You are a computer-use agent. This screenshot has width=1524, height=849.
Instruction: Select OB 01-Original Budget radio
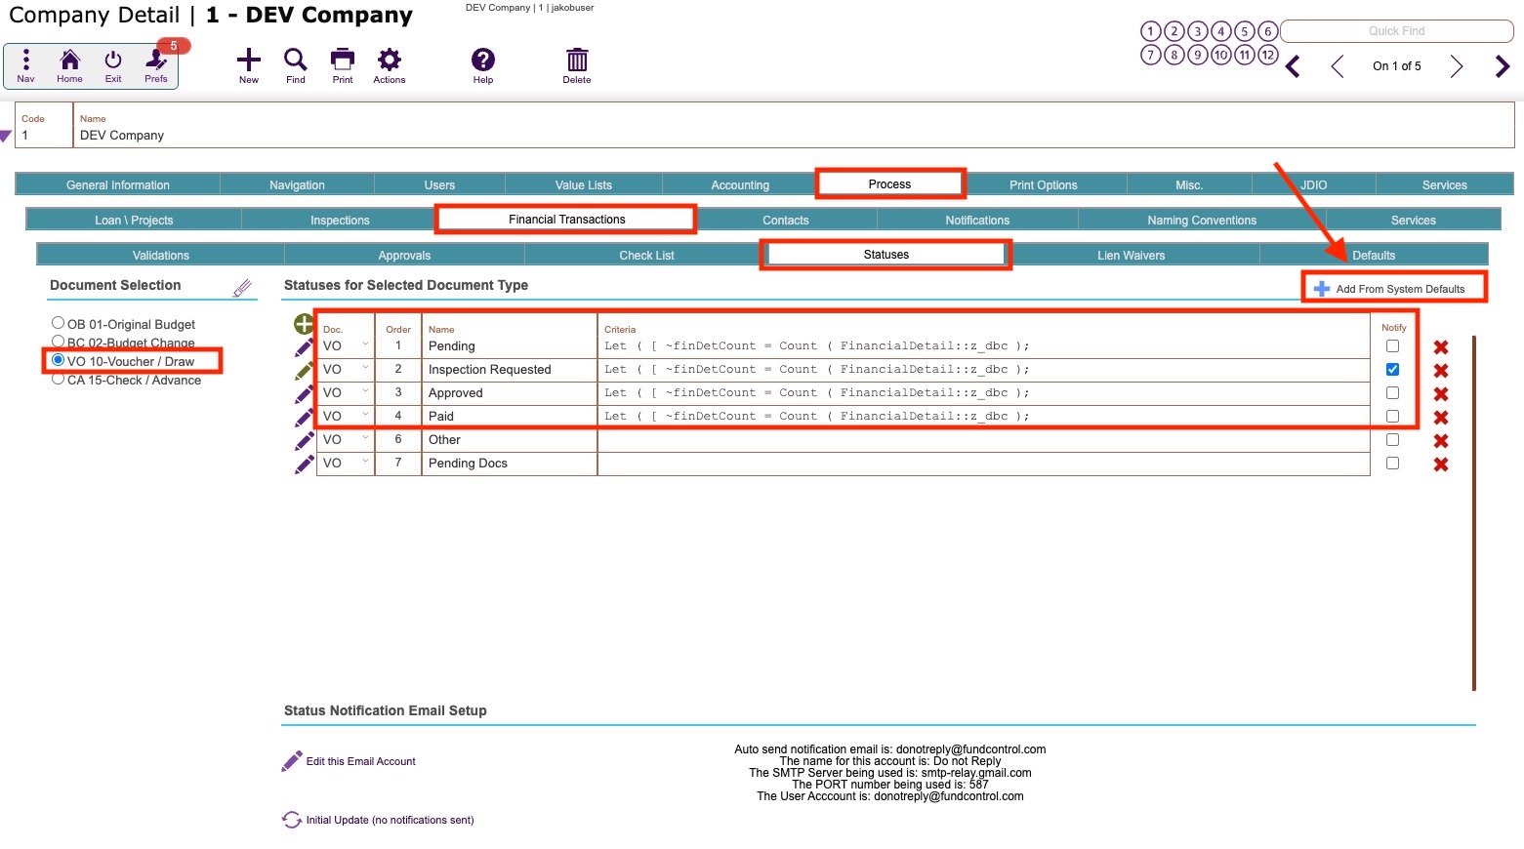(58, 323)
